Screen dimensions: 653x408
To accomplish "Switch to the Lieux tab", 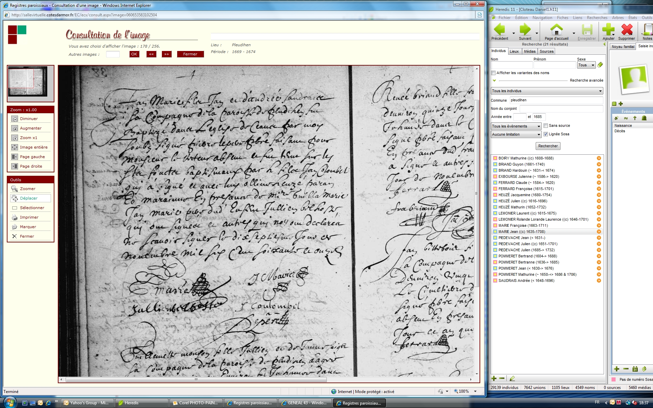I will [514, 51].
